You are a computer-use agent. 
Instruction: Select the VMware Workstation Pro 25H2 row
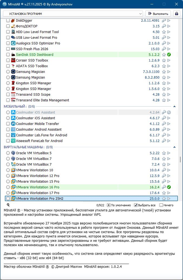click(81, 199)
